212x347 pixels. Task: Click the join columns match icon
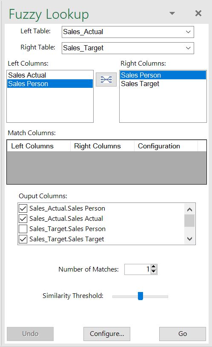tap(106, 79)
